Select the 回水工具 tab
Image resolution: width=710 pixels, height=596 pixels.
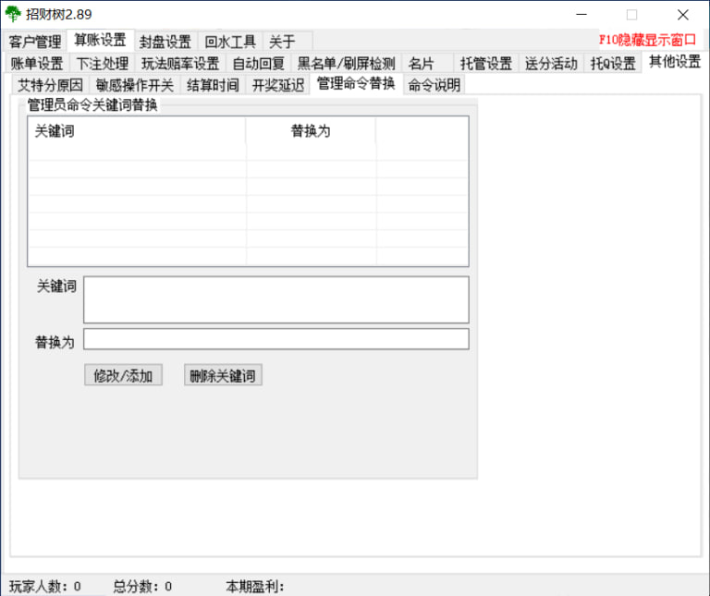(x=230, y=42)
